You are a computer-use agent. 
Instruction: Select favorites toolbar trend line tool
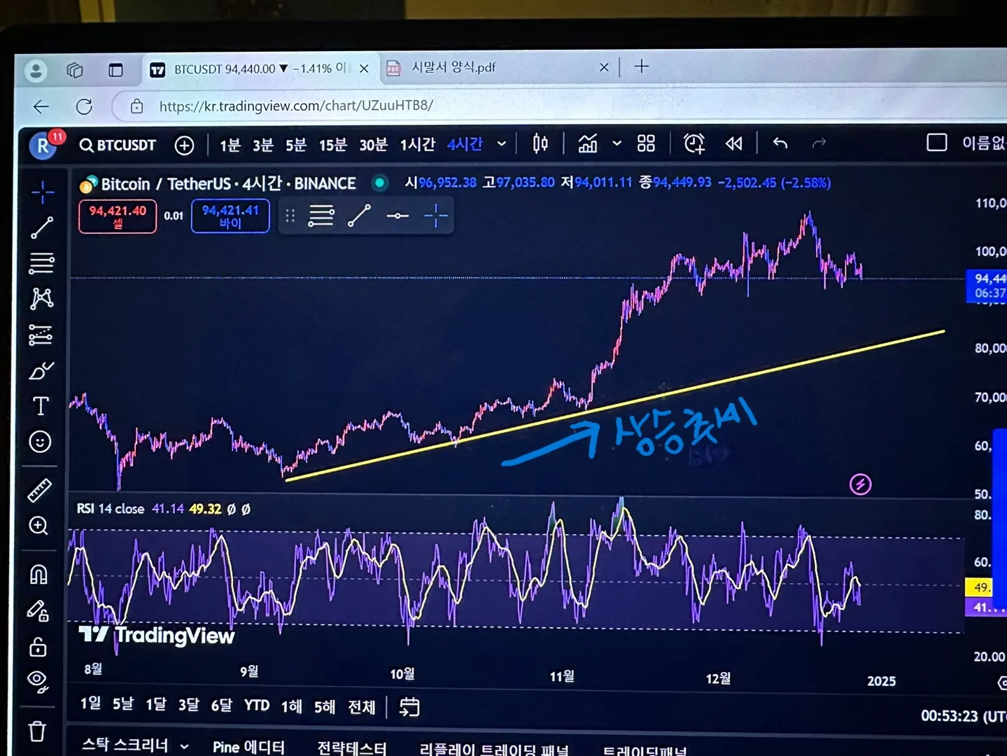pyautogui.click(x=359, y=216)
